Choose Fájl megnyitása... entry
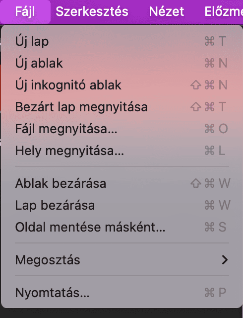The height and width of the screenshot is (318, 243). point(122,129)
